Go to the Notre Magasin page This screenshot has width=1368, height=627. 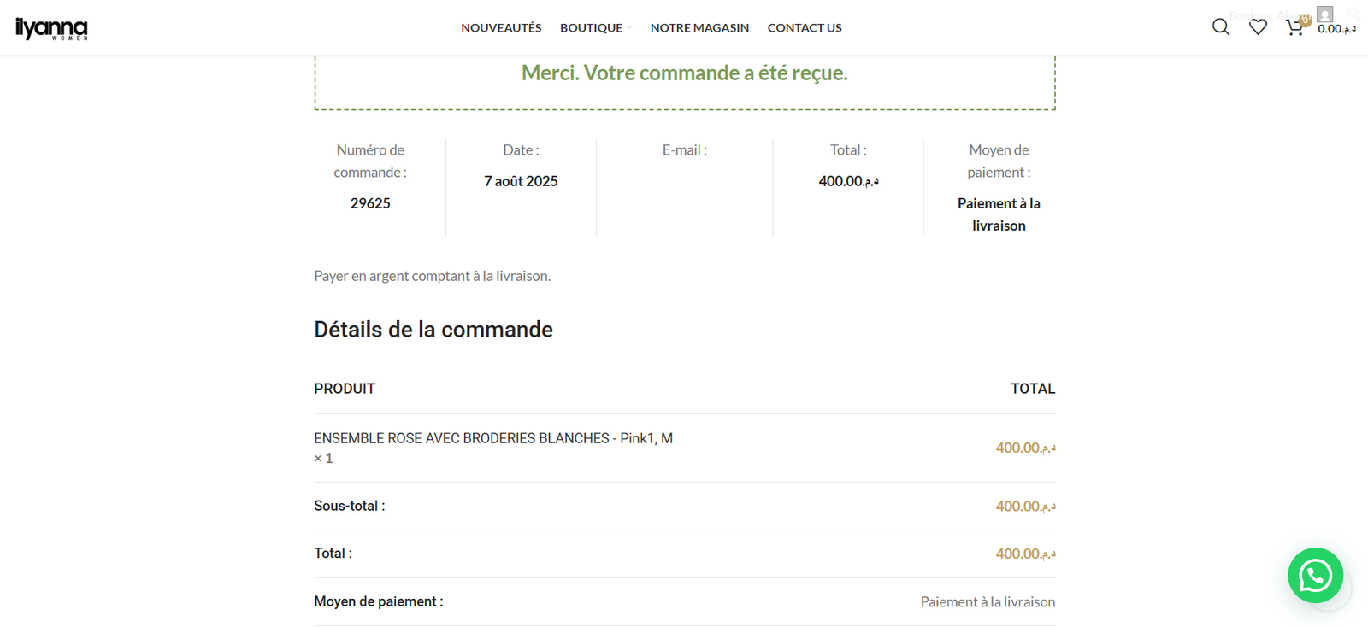click(x=699, y=28)
